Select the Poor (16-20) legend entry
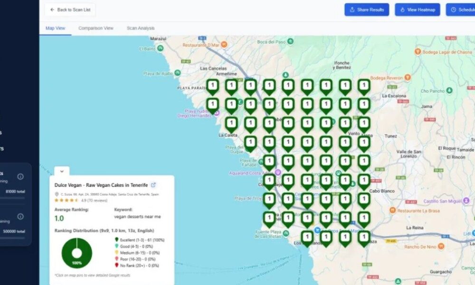The height and width of the screenshot is (285, 475). pos(135,259)
